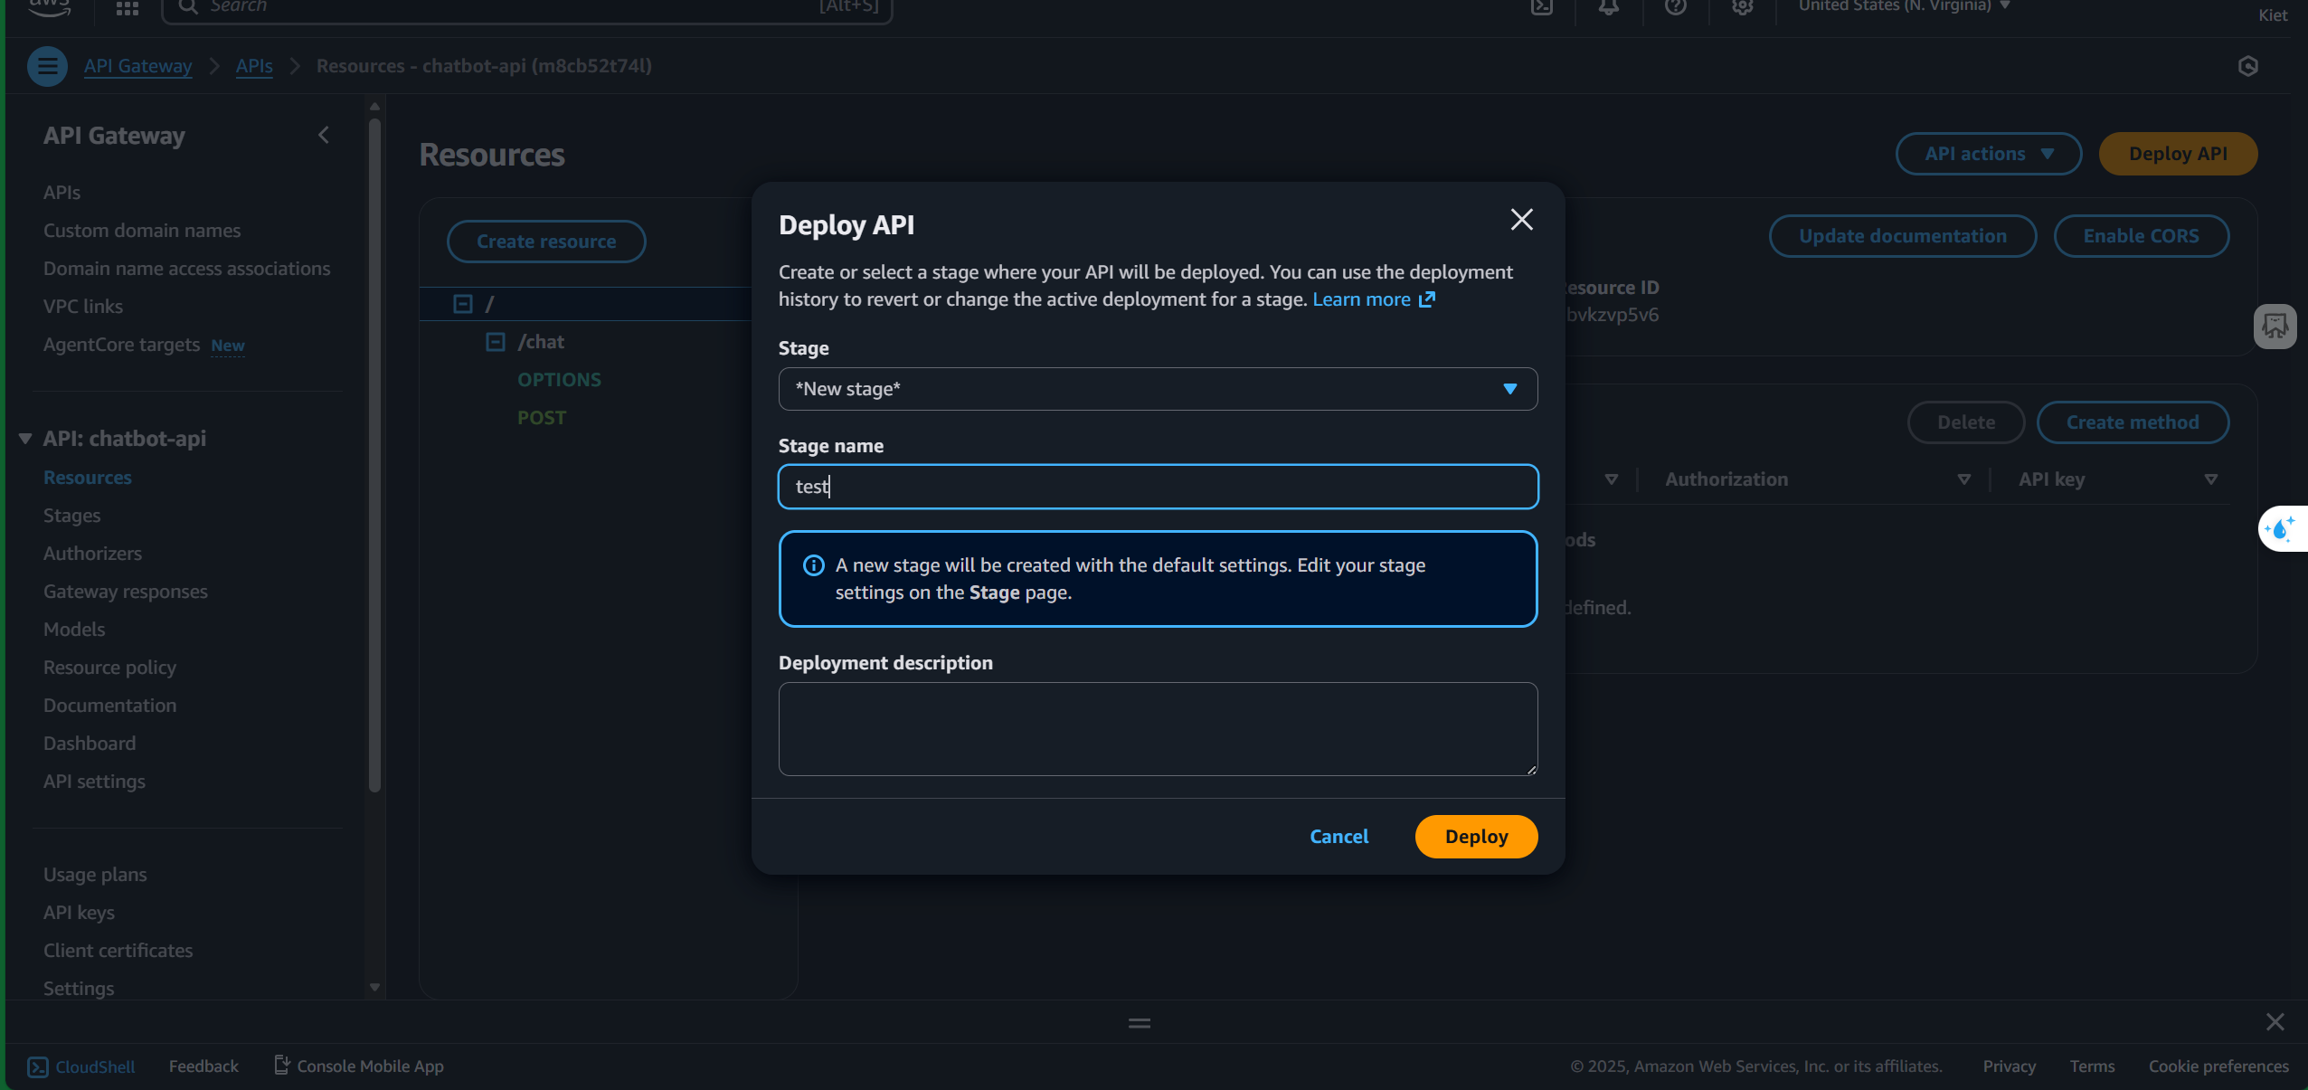This screenshot has width=2308, height=1090.
Task: Collapse the root / resource tree node
Action: [462, 304]
